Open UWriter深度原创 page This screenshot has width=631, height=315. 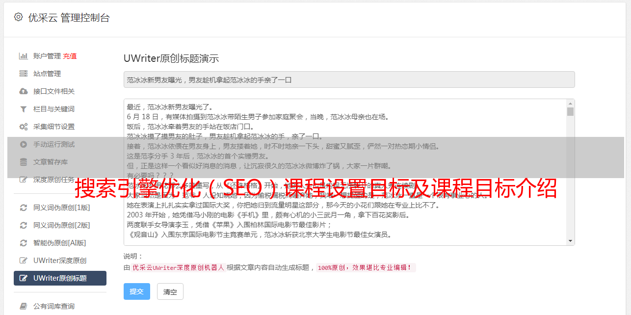pyautogui.click(x=60, y=261)
